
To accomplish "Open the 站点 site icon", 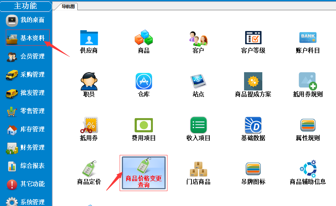I will click(x=198, y=85).
